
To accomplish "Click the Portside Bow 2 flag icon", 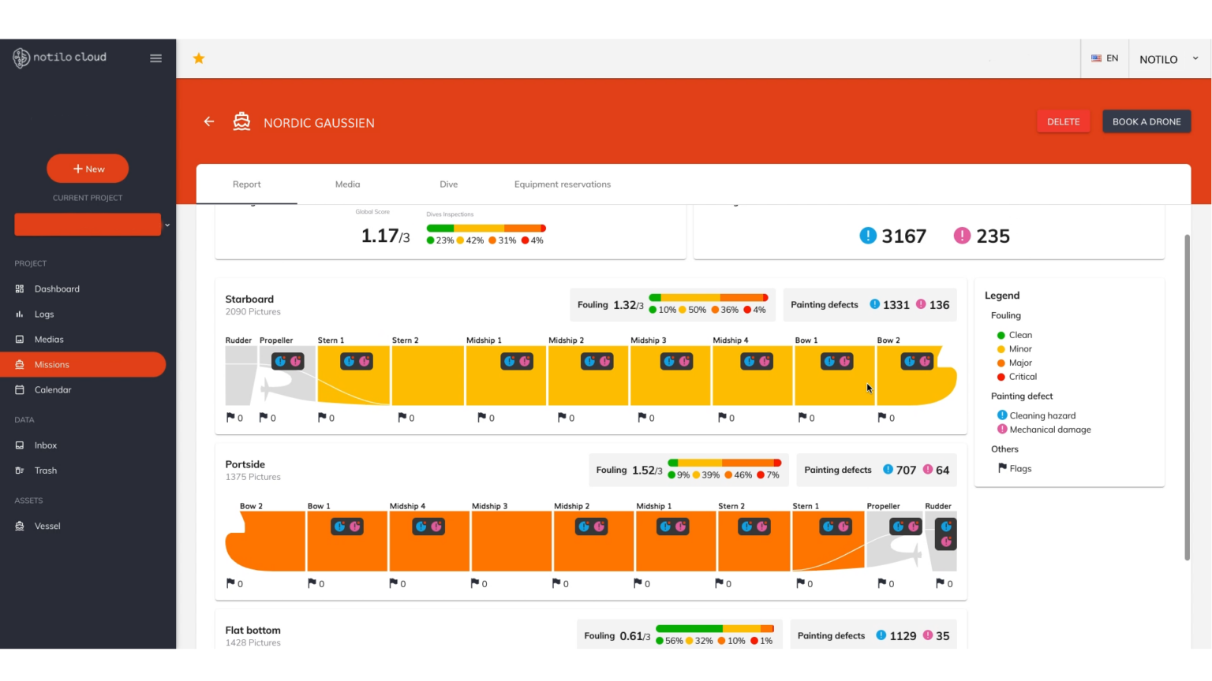I will (x=231, y=583).
